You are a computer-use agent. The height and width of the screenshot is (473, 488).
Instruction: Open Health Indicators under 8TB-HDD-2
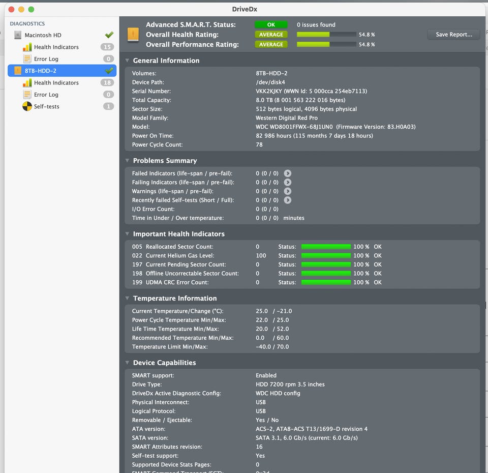tap(56, 82)
